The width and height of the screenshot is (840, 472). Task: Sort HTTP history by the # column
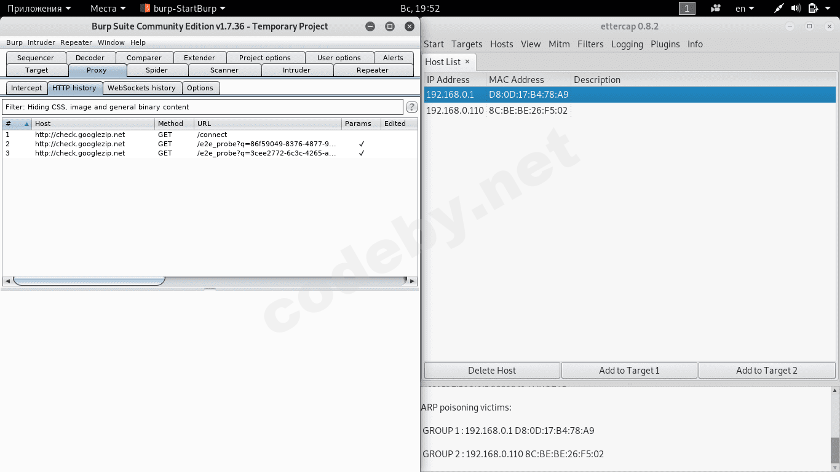tap(17, 124)
